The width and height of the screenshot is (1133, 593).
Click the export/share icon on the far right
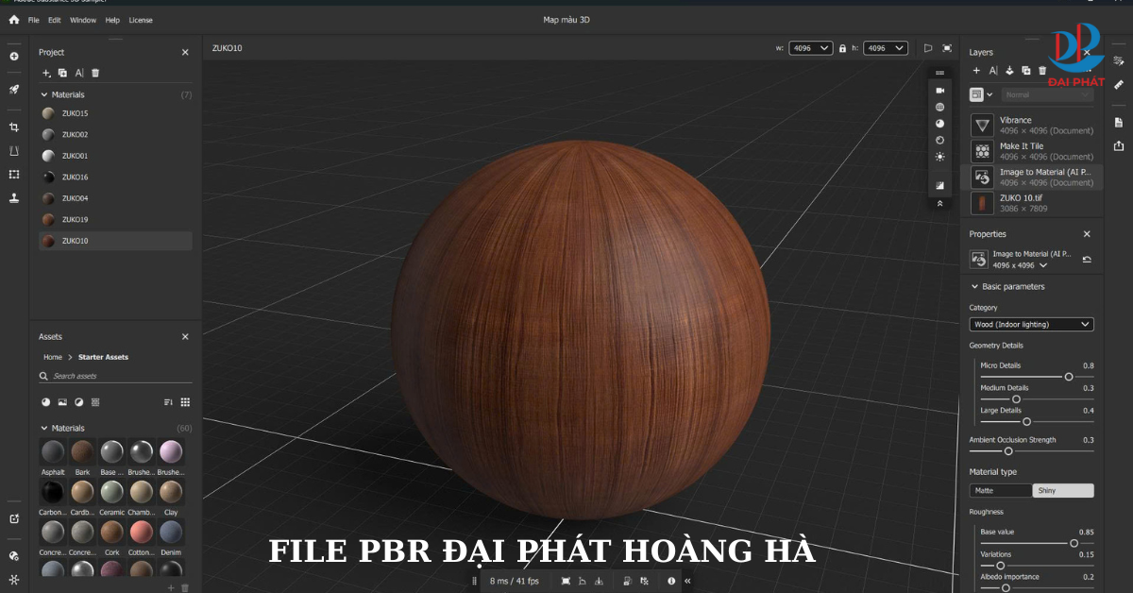[x=1118, y=144]
